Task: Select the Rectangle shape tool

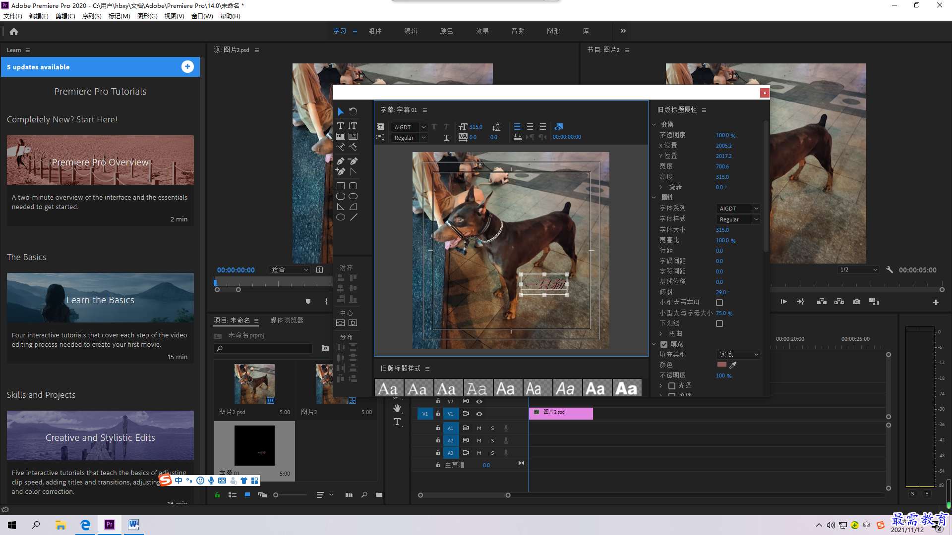Action: coord(341,186)
